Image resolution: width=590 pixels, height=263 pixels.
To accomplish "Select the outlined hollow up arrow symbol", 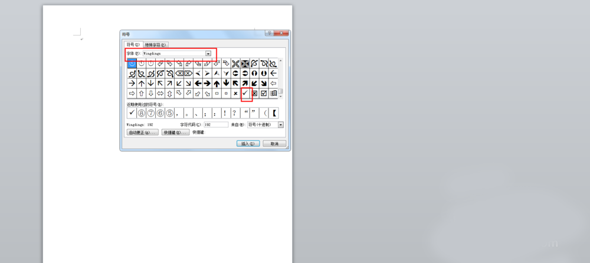I will [142, 93].
